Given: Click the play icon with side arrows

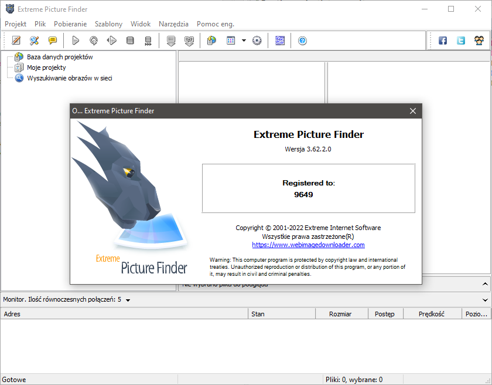Looking at the screenshot, I should click(112, 40).
